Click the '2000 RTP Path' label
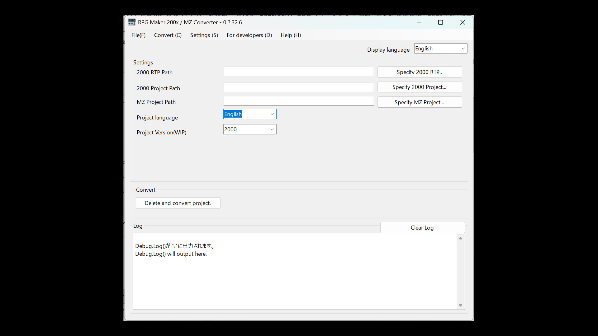The height and width of the screenshot is (336, 598). 154,72
